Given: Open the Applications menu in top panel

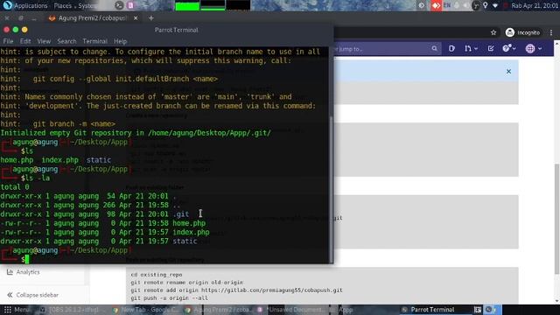Looking at the screenshot, I should click(31, 6).
